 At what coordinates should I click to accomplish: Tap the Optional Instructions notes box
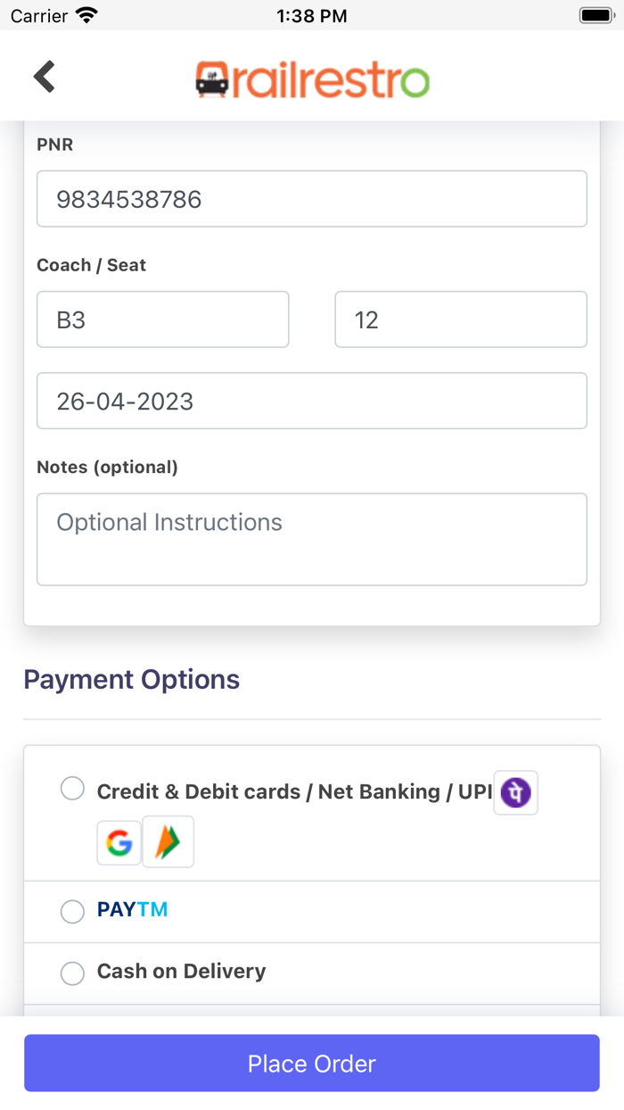coord(312,539)
